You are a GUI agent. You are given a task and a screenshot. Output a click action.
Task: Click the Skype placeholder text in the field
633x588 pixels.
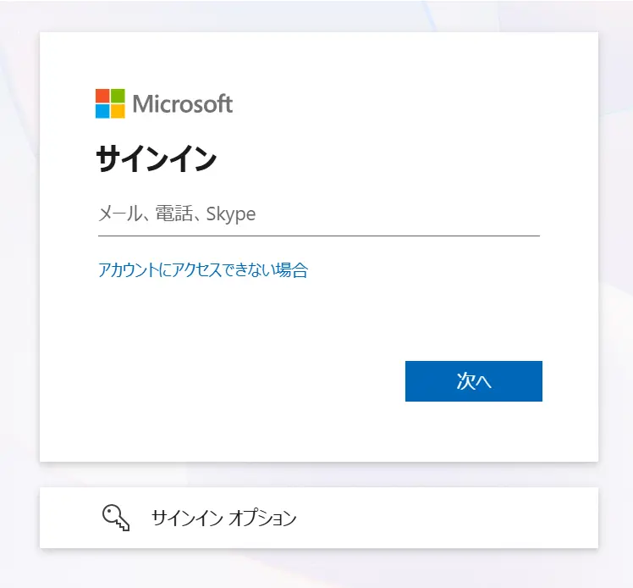click(x=231, y=214)
